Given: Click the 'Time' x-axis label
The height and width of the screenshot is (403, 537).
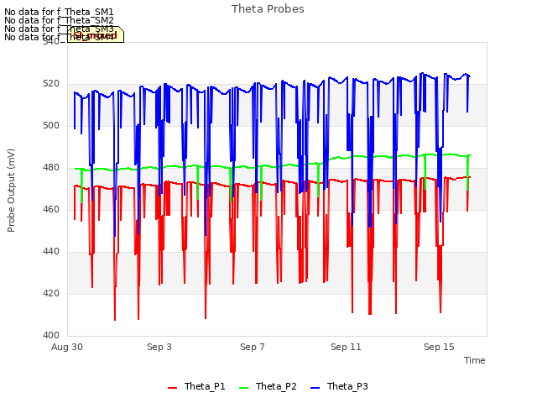Looking at the screenshot, I should click(x=475, y=360).
